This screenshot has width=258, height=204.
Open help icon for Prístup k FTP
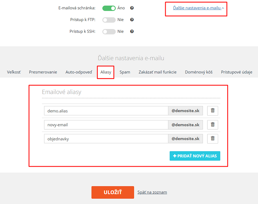point(132,20)
